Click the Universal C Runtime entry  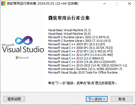[85, 69]
